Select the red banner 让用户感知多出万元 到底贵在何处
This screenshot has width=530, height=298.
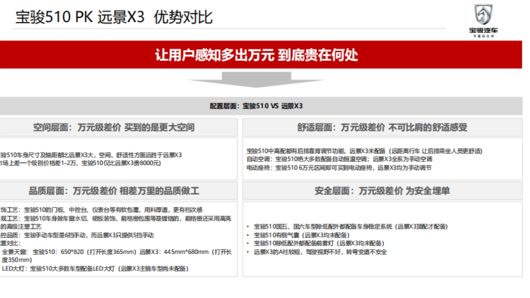tap(256, 54)
